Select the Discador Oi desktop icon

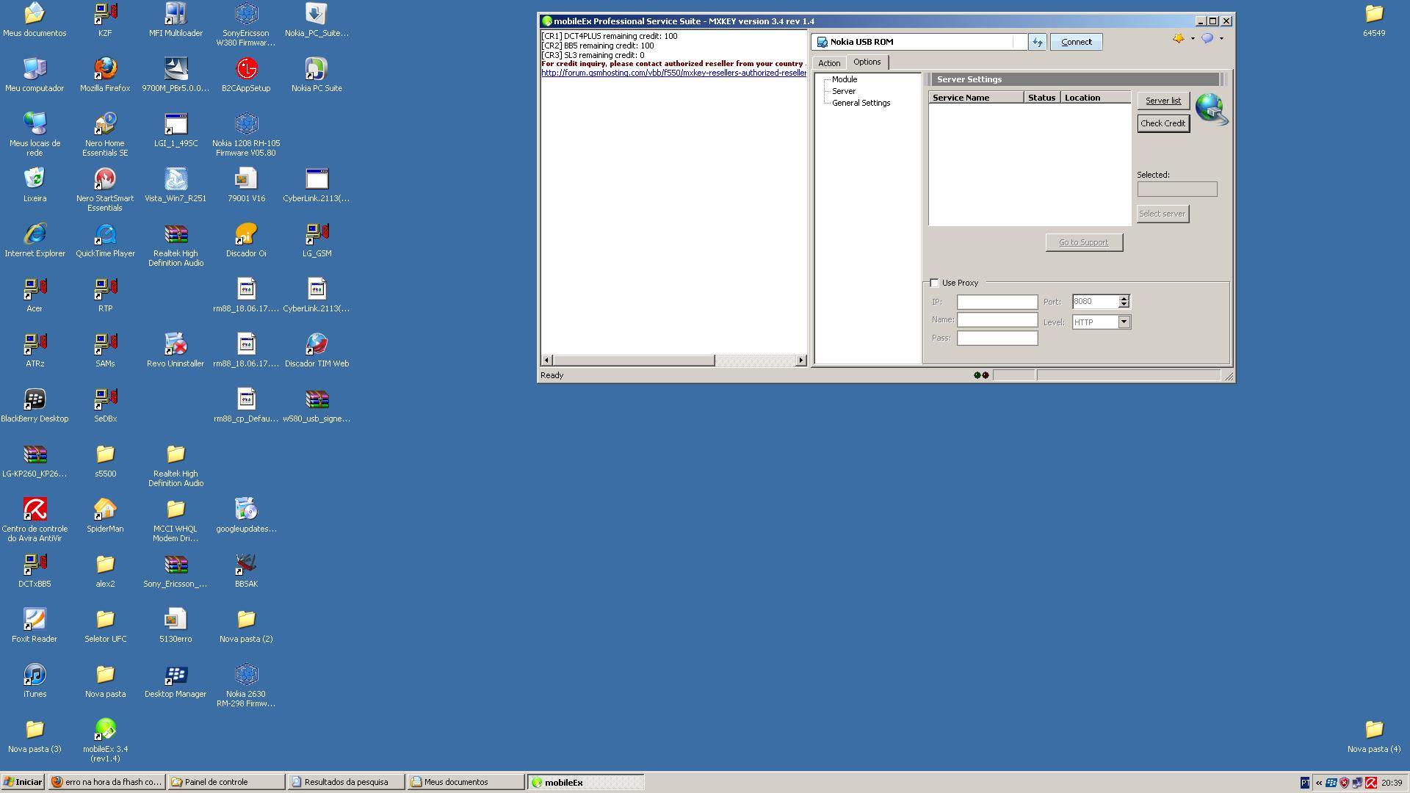[x=246, y=239]
